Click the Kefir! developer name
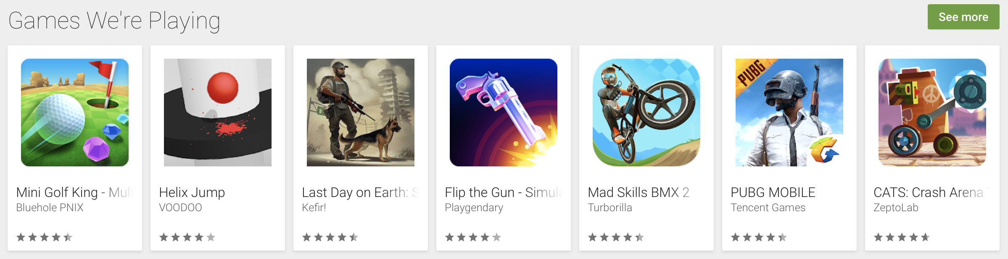 [x=314, y=207]
